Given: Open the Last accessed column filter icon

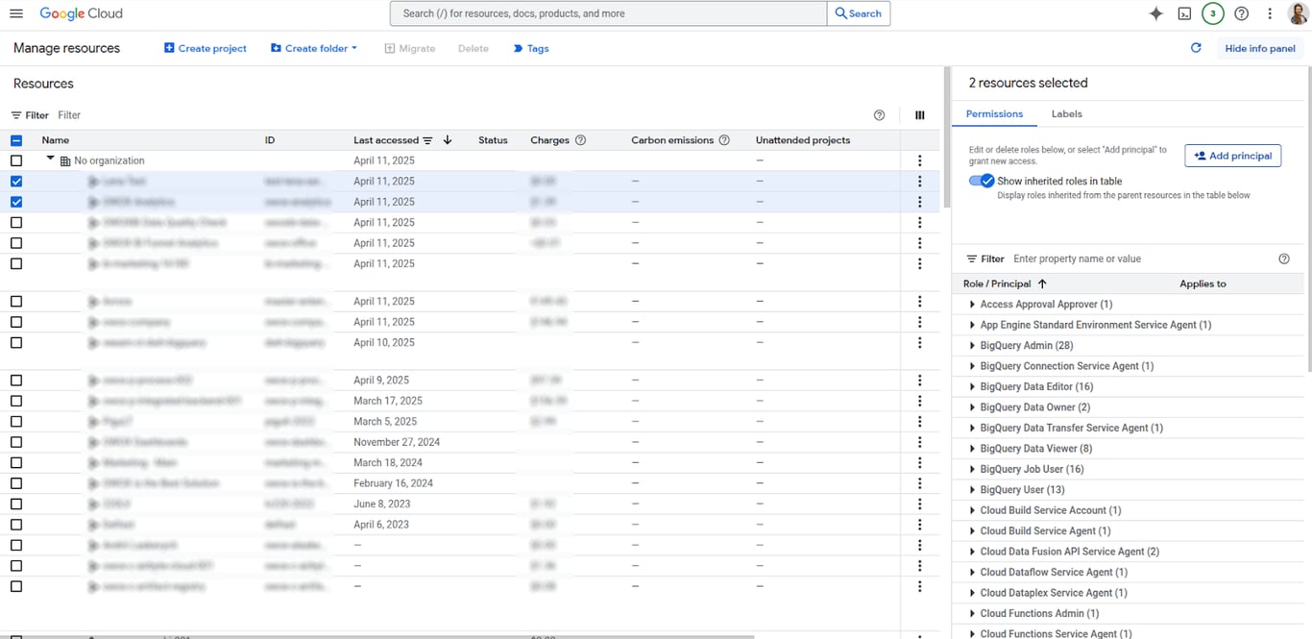Looking at the screenshot, I should 428,140.
